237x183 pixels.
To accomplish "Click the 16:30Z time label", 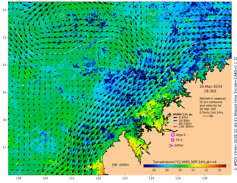I will (210, 91).
